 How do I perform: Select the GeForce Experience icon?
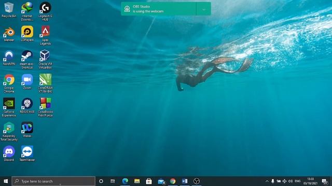[9, 107]
